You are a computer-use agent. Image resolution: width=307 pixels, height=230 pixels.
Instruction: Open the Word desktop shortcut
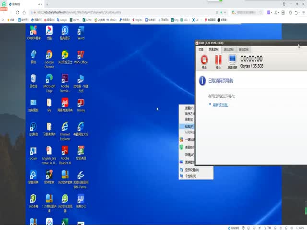click(81, 32)
